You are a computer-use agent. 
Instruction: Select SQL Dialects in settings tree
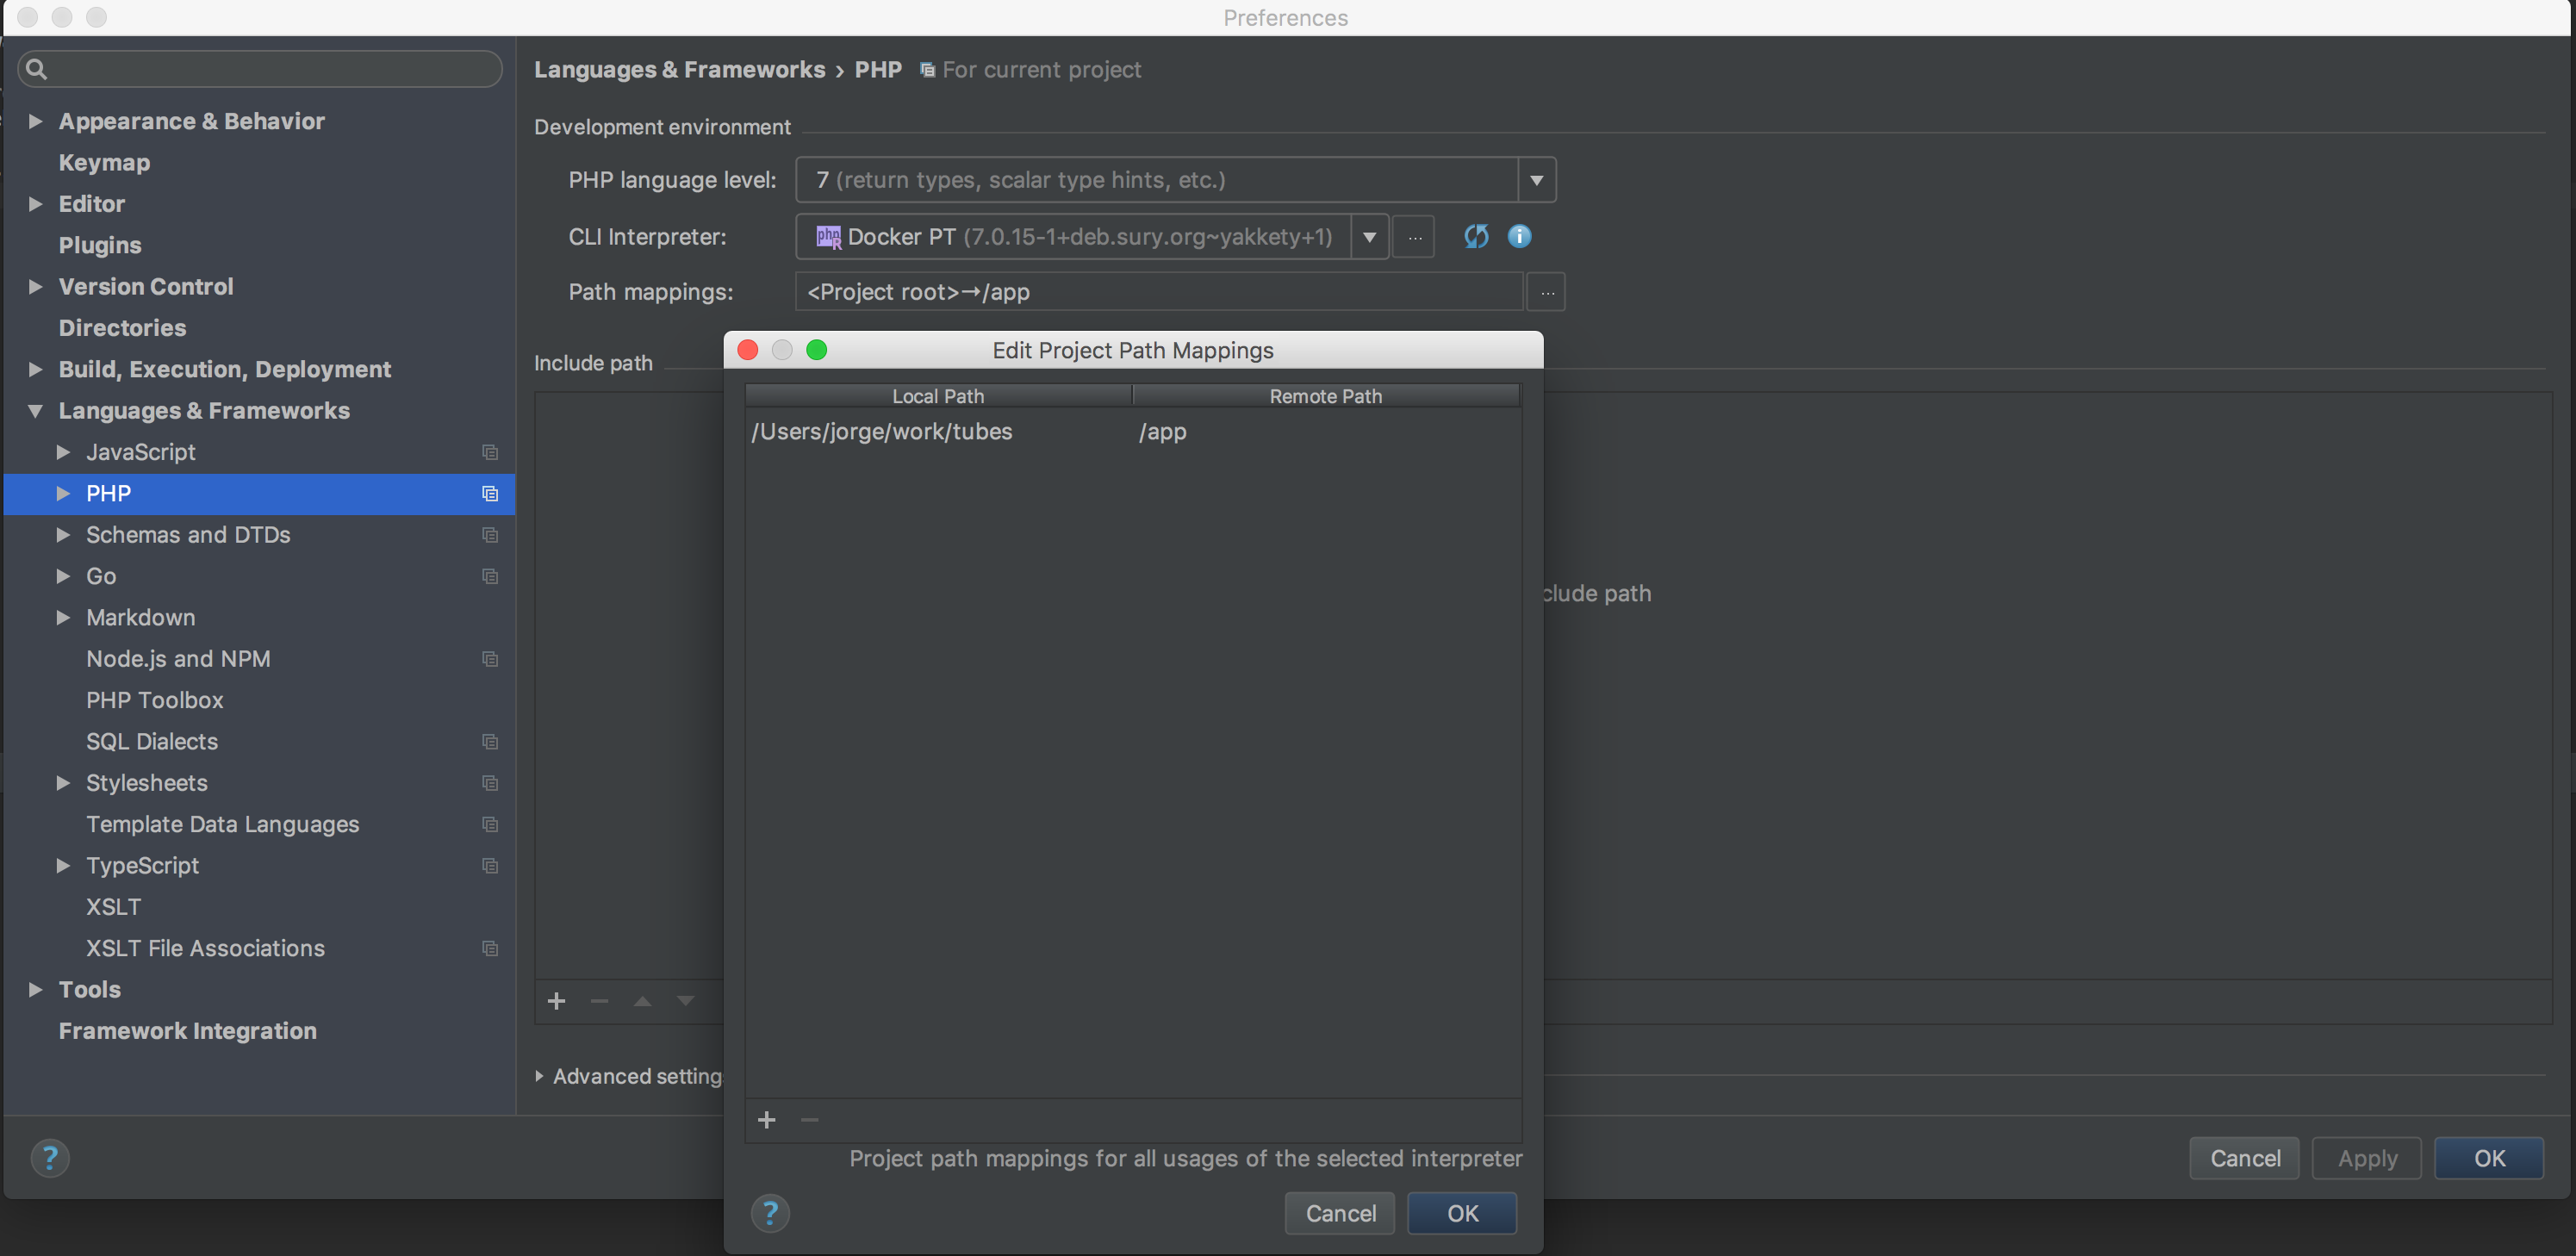[152, 741]
